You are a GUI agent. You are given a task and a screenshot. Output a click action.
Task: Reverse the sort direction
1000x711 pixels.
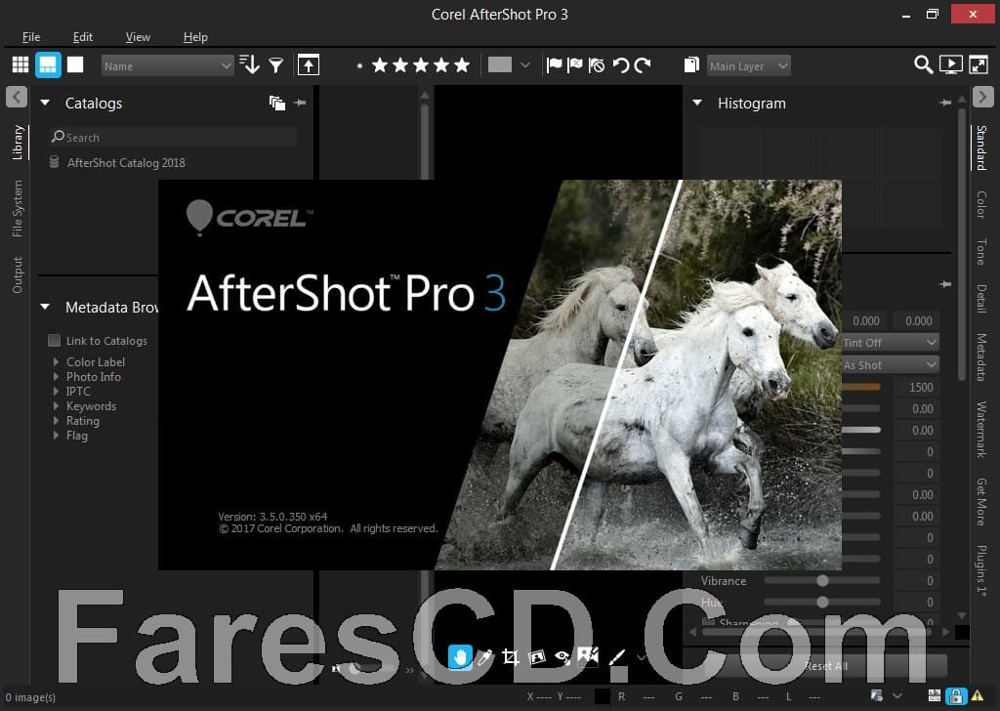coord(249,64)
